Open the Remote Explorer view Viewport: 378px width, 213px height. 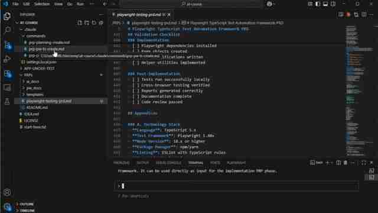7,88
